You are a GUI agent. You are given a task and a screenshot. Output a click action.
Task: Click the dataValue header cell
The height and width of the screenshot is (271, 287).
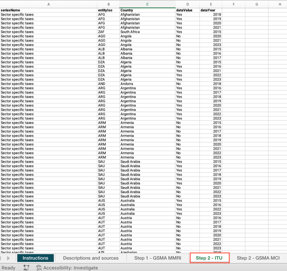188,10
